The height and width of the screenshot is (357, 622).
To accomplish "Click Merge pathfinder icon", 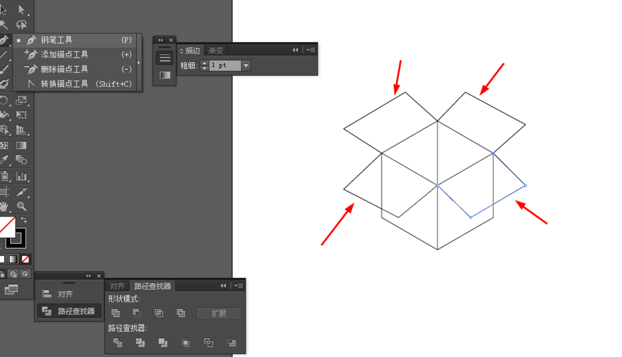I will tap(162, 342).
